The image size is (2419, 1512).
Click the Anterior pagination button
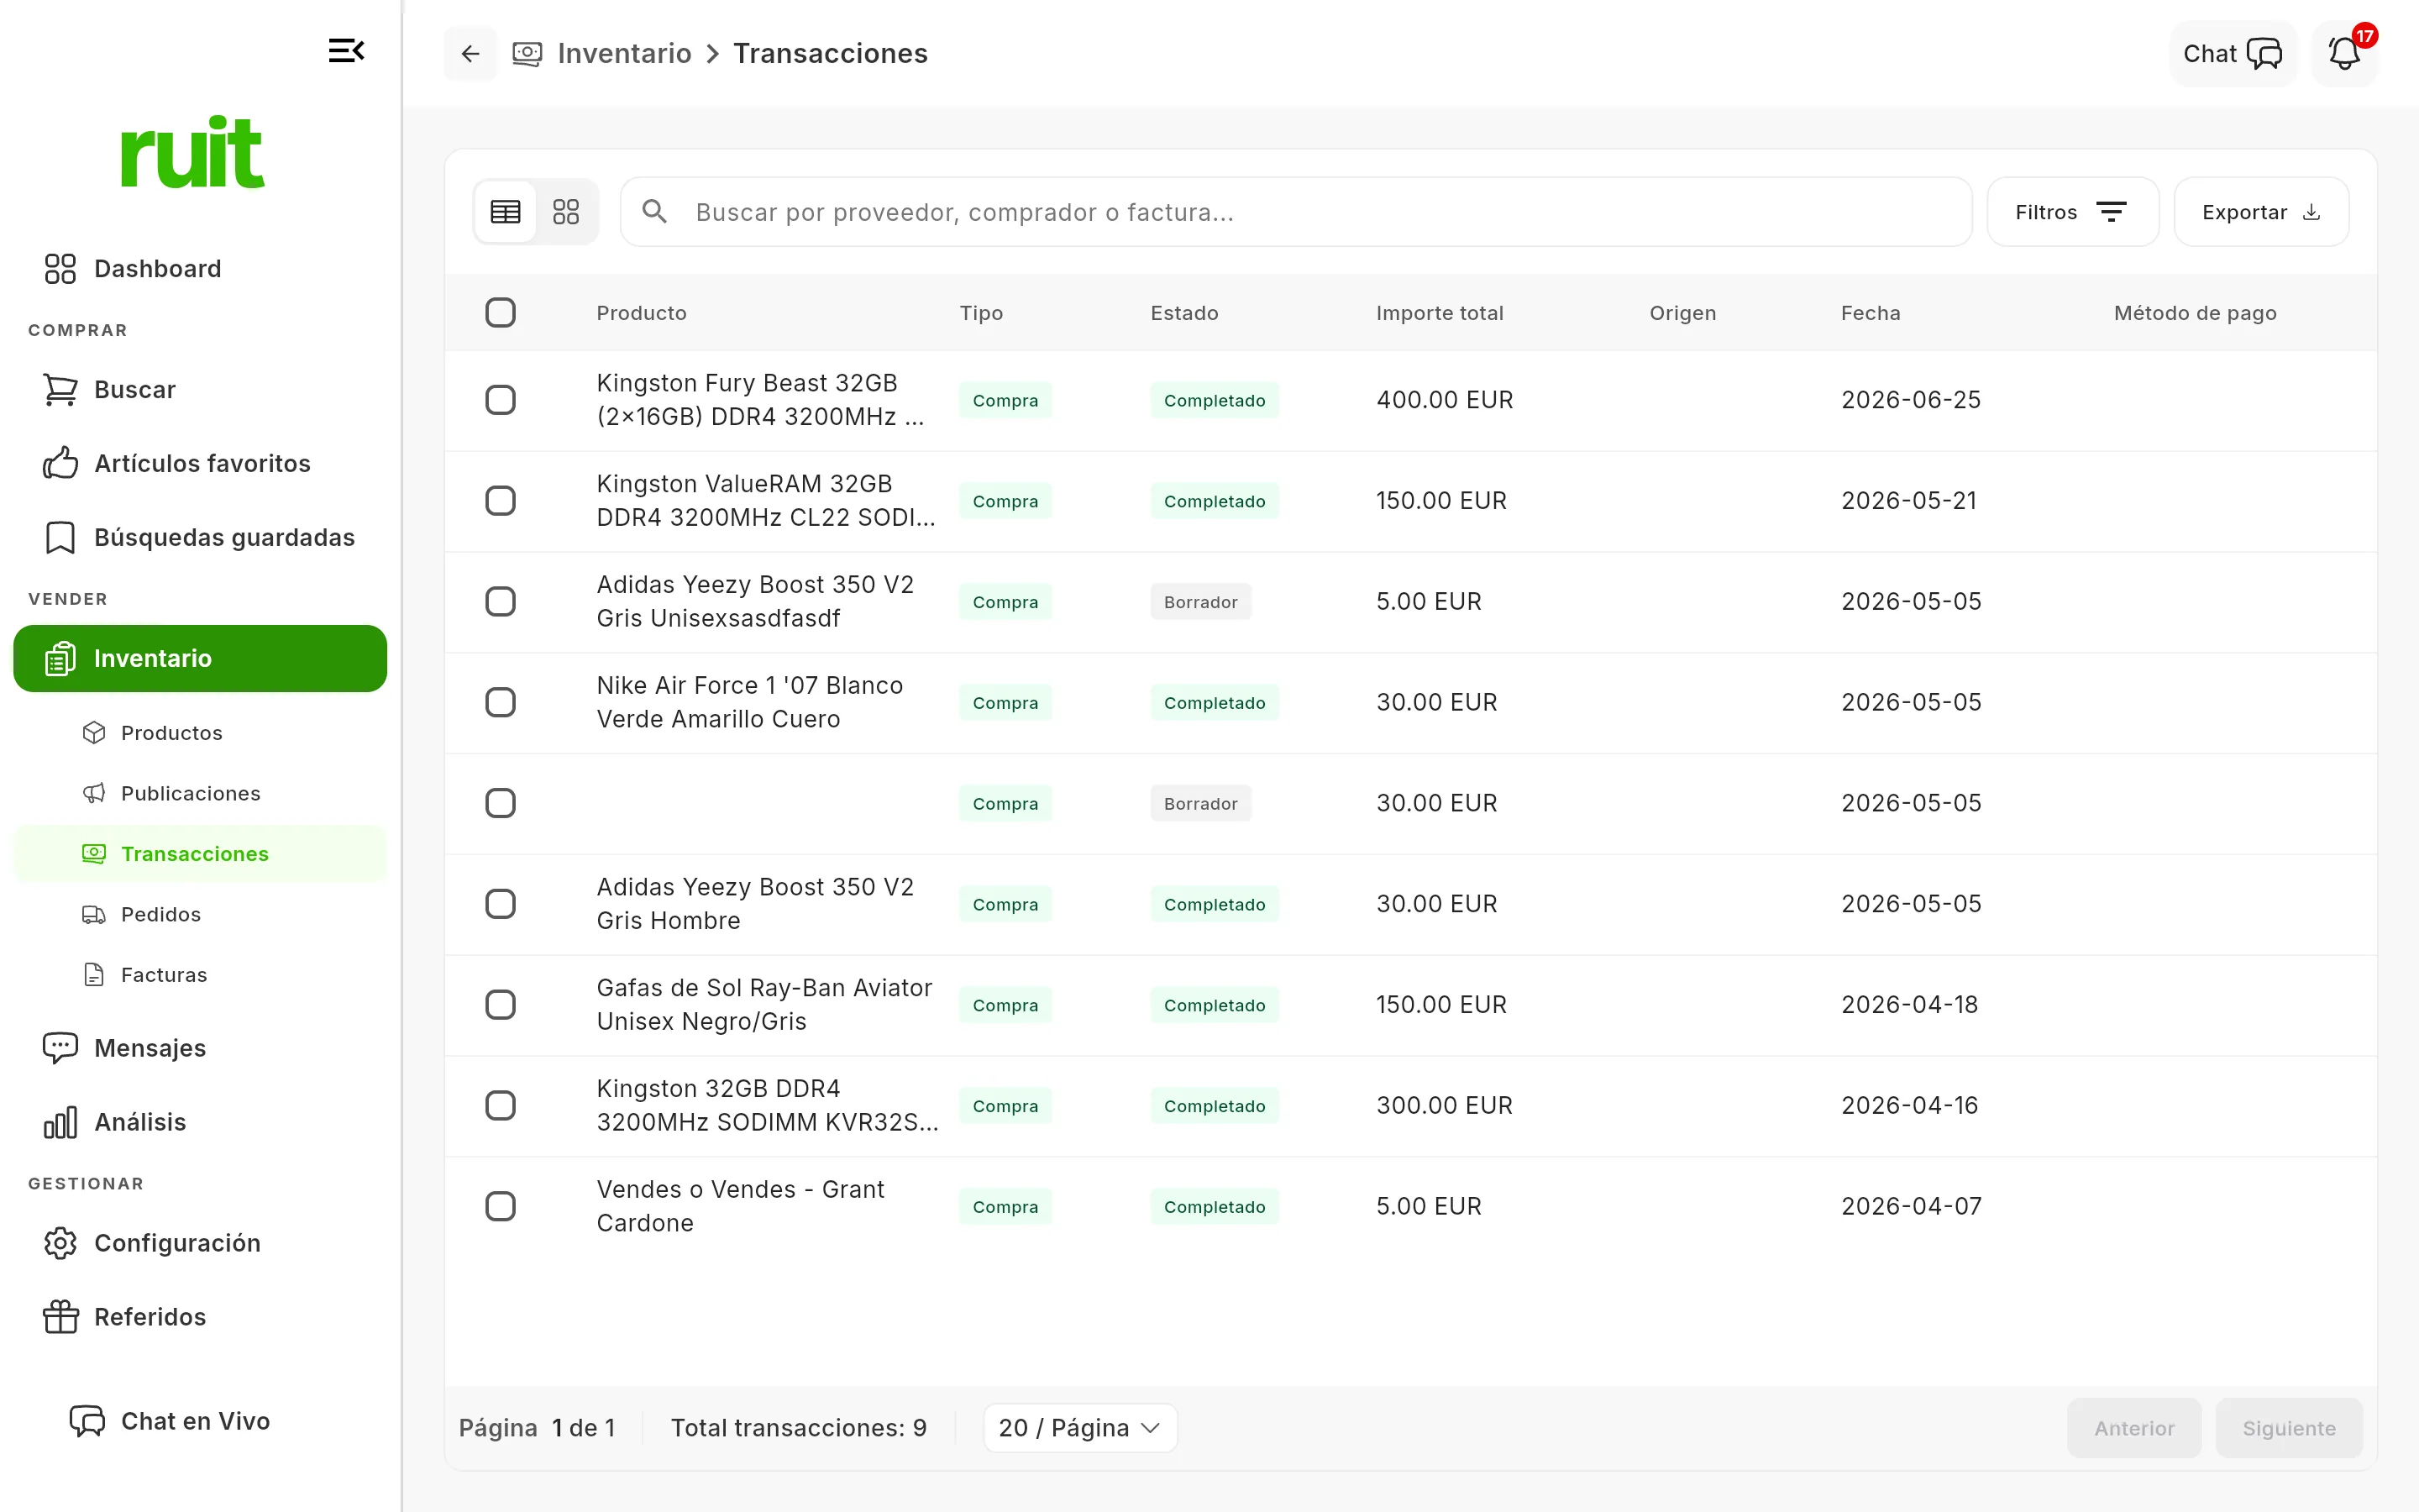[2134, 1428]
